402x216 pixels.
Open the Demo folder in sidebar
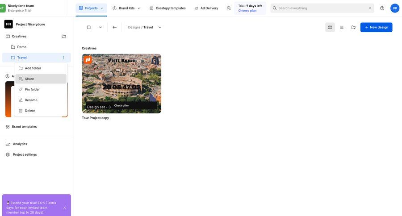pos(21,47)
